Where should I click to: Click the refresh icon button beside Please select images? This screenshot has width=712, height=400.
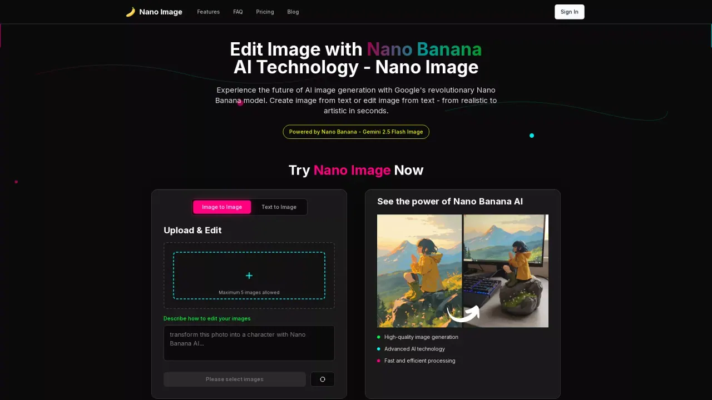coord(323,379)
